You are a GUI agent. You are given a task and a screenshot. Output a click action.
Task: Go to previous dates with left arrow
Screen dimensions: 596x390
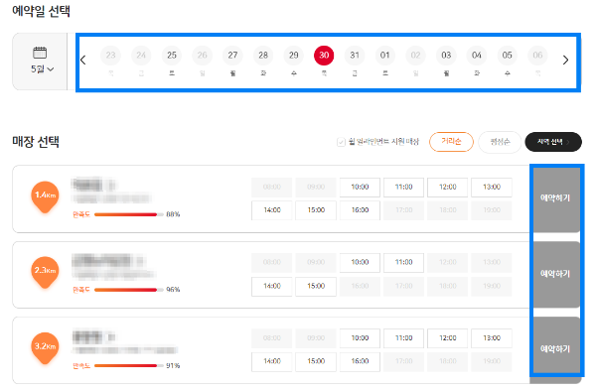(83, 60)
